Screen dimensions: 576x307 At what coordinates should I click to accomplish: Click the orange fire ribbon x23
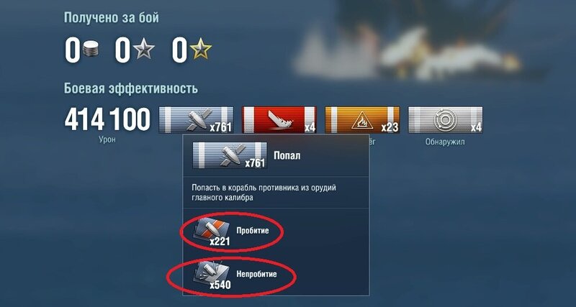[x=362, y=120]
